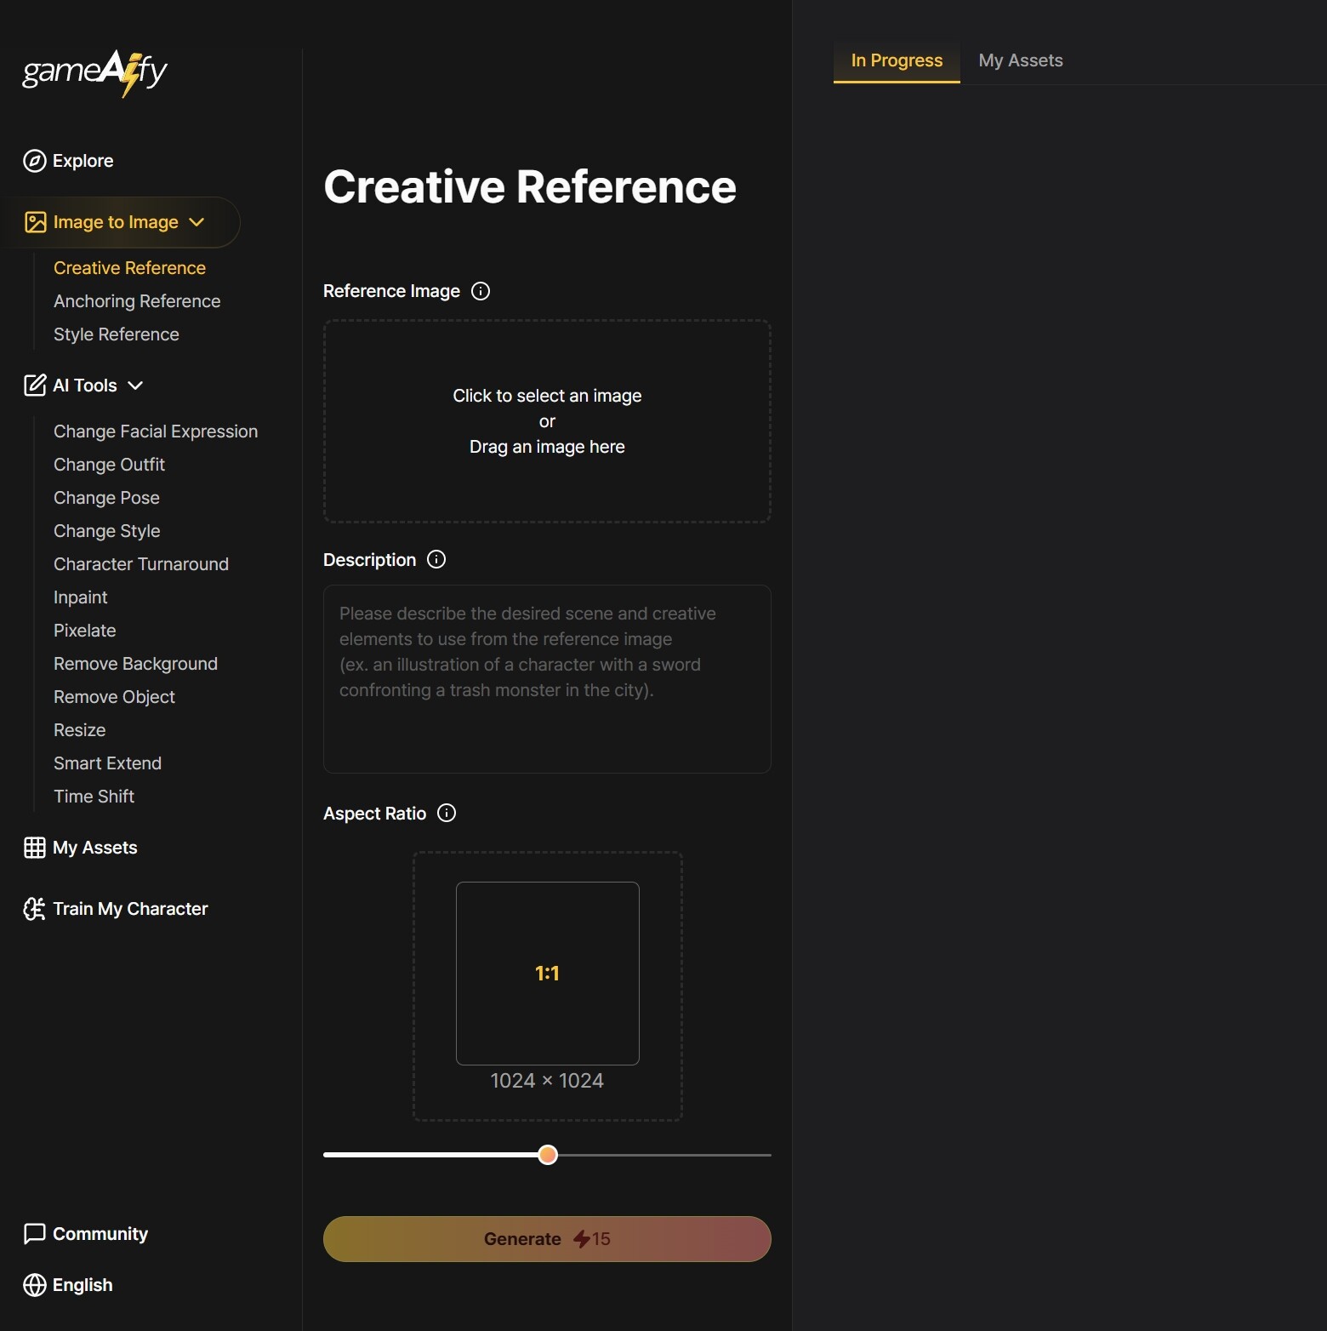Open Community via the chat bubble icon
This screenshot has width=1327, height=1331.
coord(35,1234)
